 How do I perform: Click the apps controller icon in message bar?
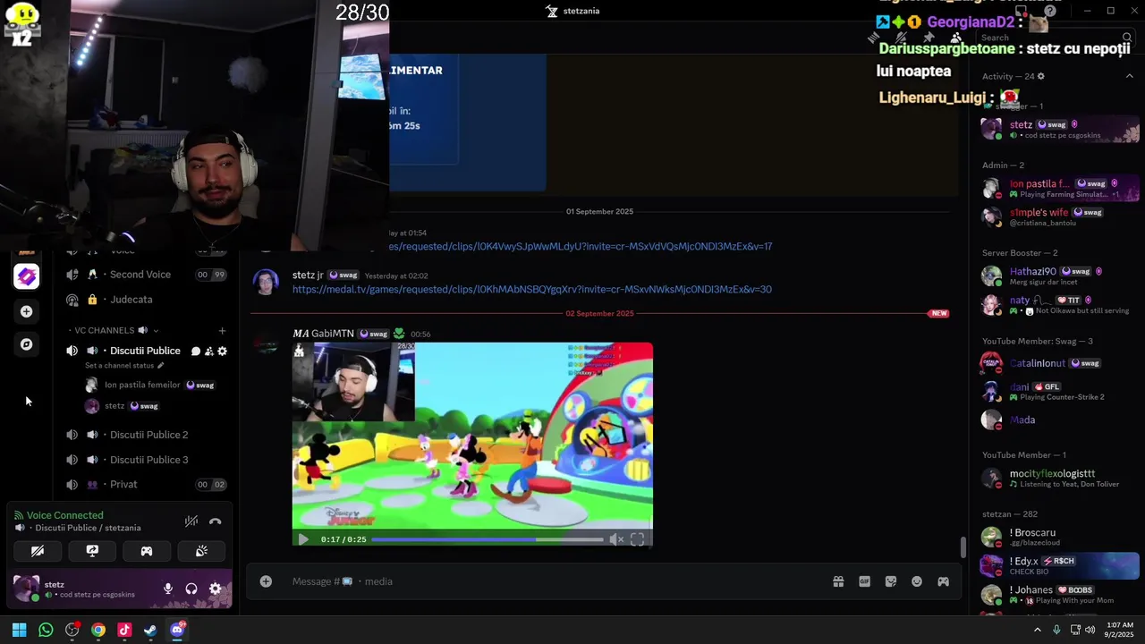point(943,581)
